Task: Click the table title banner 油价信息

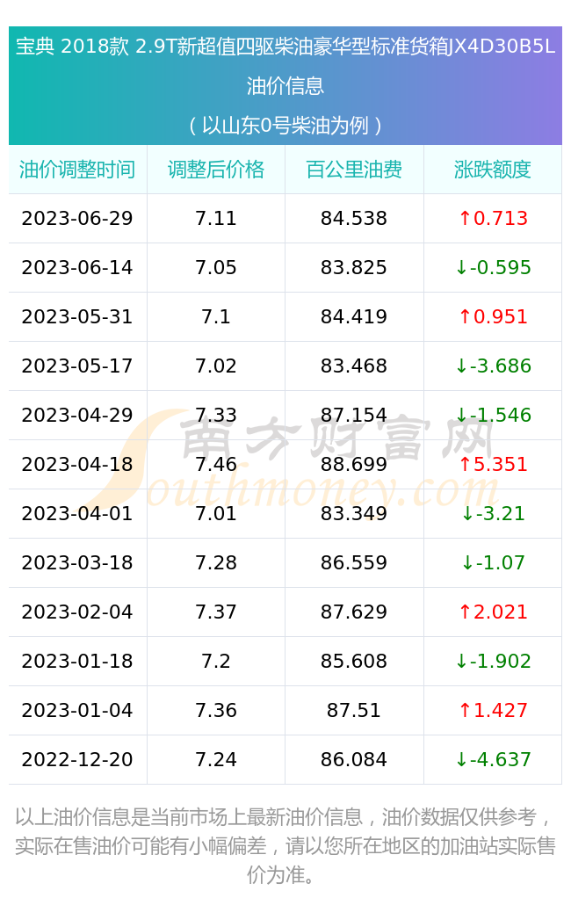Action: [x=285, y=86]
